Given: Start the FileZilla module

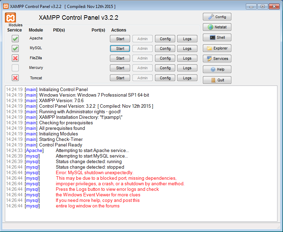Looking at the screenshot, I should point(120,58).
